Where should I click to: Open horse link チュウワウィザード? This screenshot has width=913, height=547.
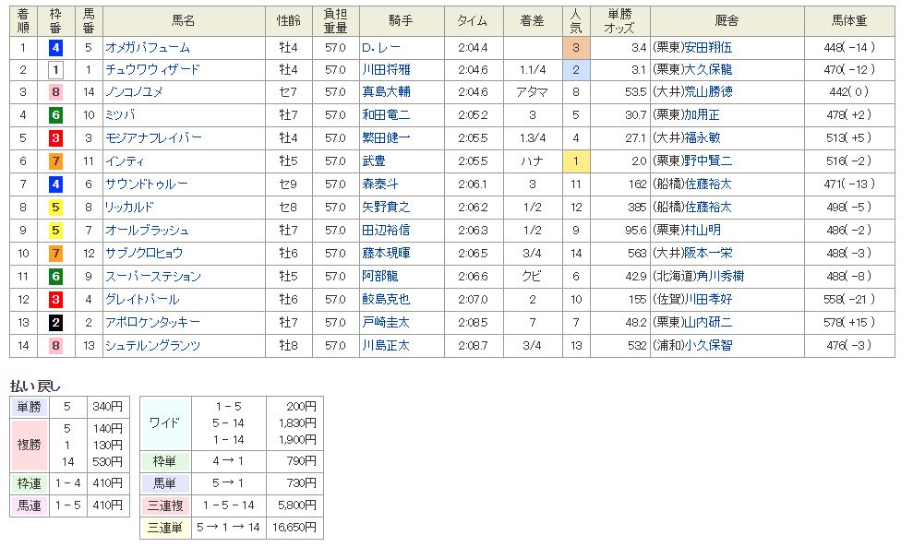(x=152, y=70)
